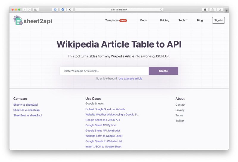
Task: Open SheetDB vs sheet2api comparison
Action: coord(27,110)
